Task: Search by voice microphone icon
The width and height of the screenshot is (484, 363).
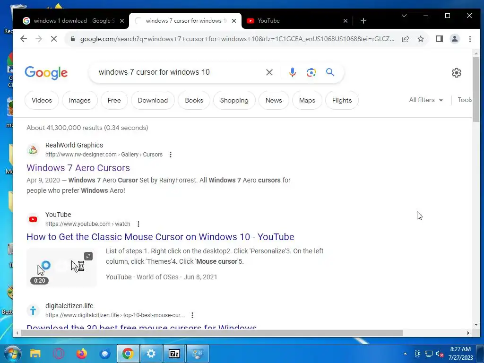Action: click(292, 72)
